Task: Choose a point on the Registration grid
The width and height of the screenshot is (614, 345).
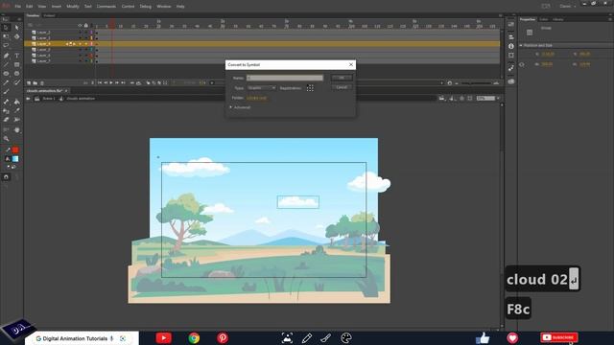Action: [x=310, y=88]
